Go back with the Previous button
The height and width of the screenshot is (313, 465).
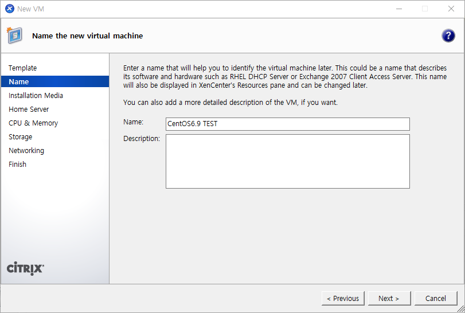[x=343, y=298]
